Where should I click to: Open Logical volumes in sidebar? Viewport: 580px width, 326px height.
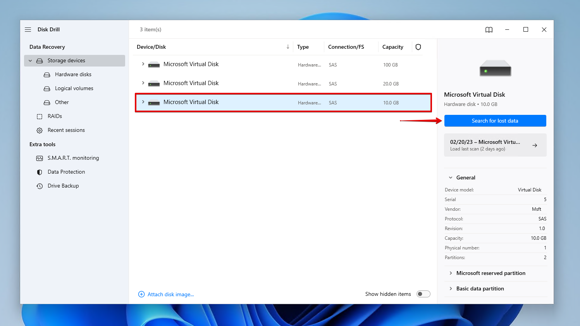pyautogui.click(x=74, y=88)
